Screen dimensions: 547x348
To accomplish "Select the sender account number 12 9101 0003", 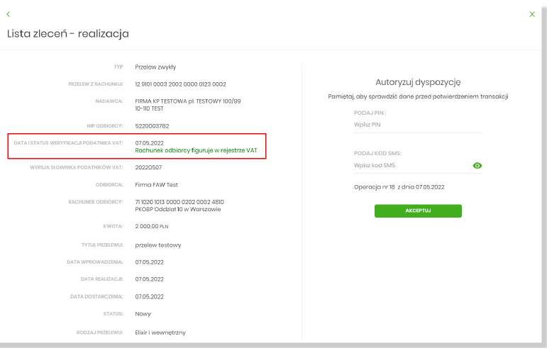I will point(180,84).
